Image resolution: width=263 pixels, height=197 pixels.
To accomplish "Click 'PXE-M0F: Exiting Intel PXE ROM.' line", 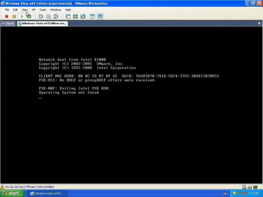I will (x=74, y=88).
